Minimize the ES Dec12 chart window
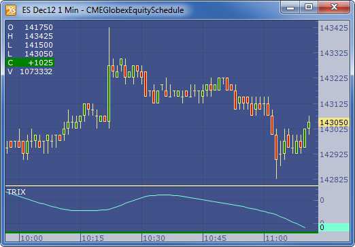355x247 pixels. coord(290,7)
